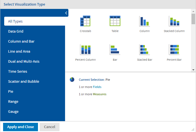Click the Pie current selection icon
The height and width of the screenshot is (132, 196).
72,80
